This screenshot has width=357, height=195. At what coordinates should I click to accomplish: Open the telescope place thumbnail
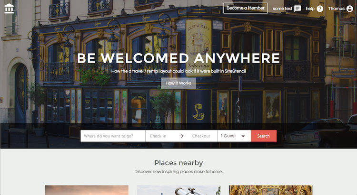[178, 190]
